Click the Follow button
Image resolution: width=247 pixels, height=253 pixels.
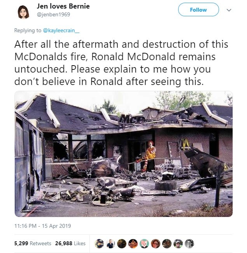[198, 10]
